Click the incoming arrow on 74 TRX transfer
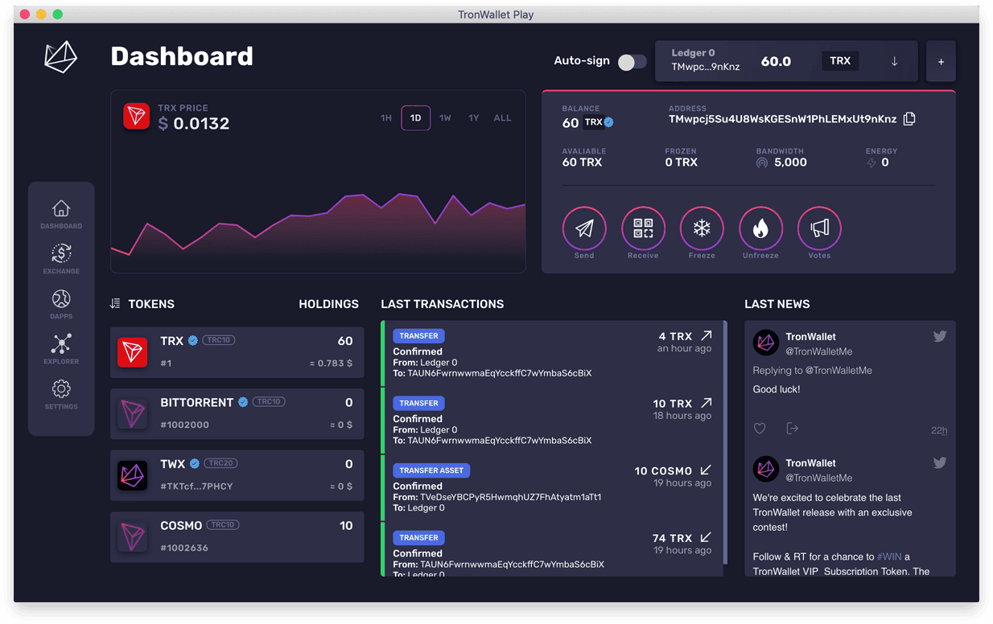The height and width of the screenshot is (624, 993). point(707,537)
